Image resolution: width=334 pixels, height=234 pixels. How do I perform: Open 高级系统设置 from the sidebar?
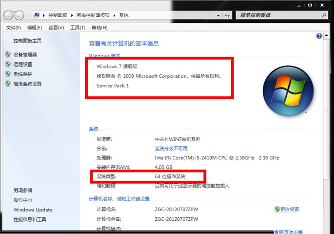[x=27, y=84]
